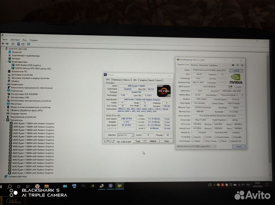Open File Explorer folder icon in taskbar
The height and width of the screenshot is (205, 275).
coord(47,186)
